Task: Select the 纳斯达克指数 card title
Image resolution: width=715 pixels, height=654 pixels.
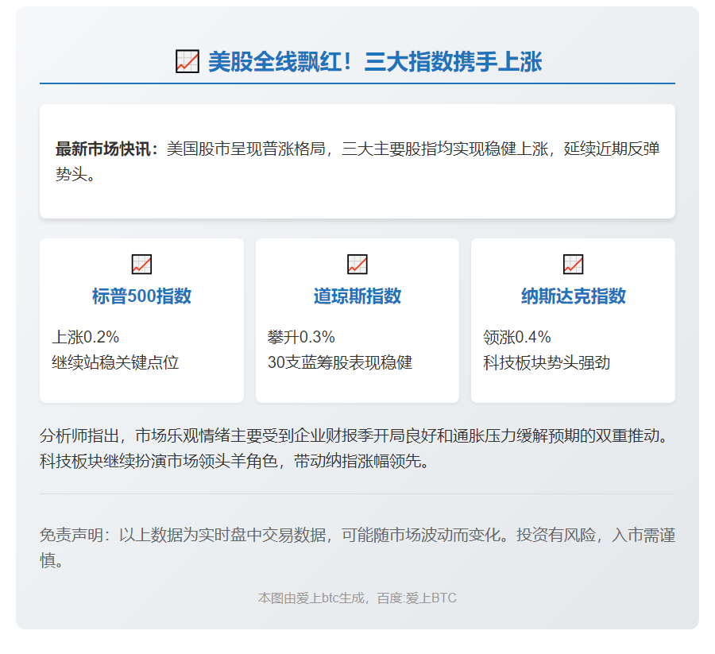Action: (x=573, y=296)
